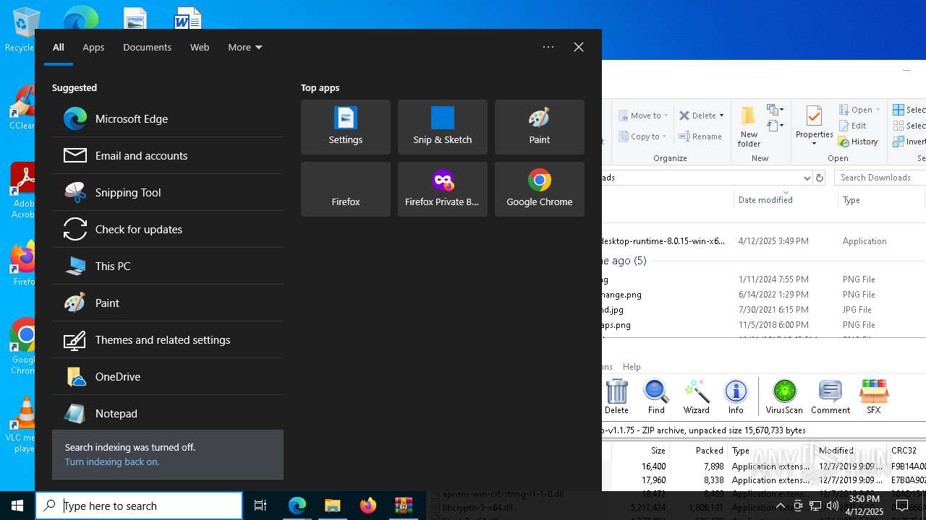Open action center notifications icon
Screen dimensions: 926x520
[x=902, y=506]
